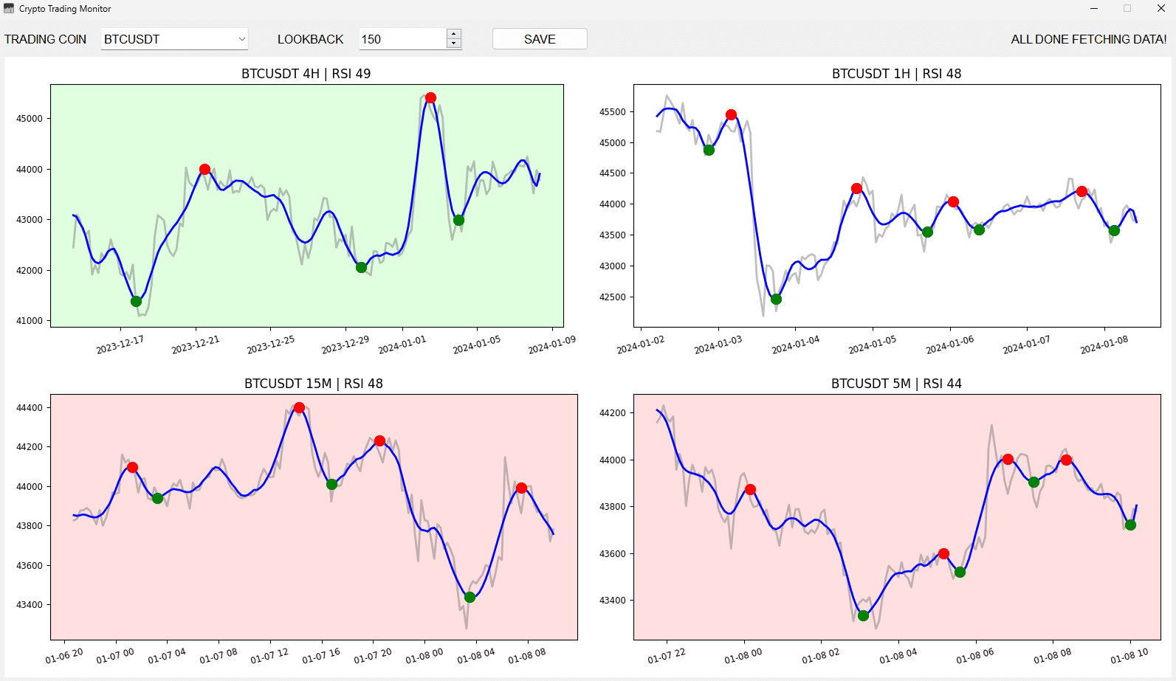Click the BTCUSDT 4H RSI 49 chart title
The width and height of the screenshot is (1176, 681).
click(x=306, y=74)
